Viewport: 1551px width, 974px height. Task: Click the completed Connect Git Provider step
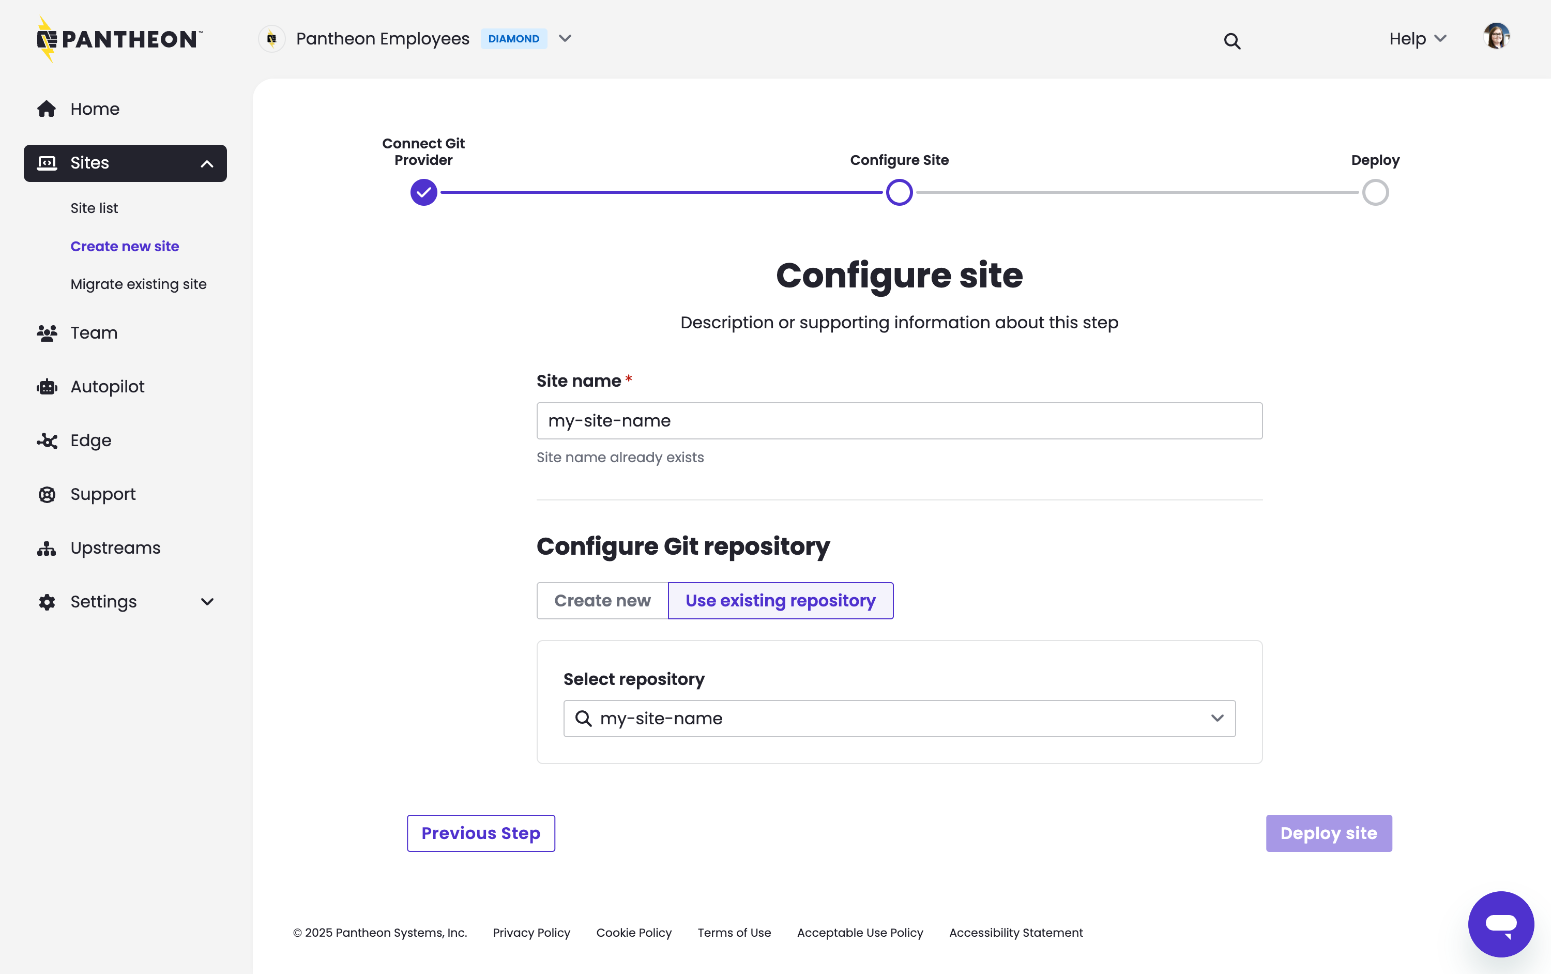pos(423,192)
